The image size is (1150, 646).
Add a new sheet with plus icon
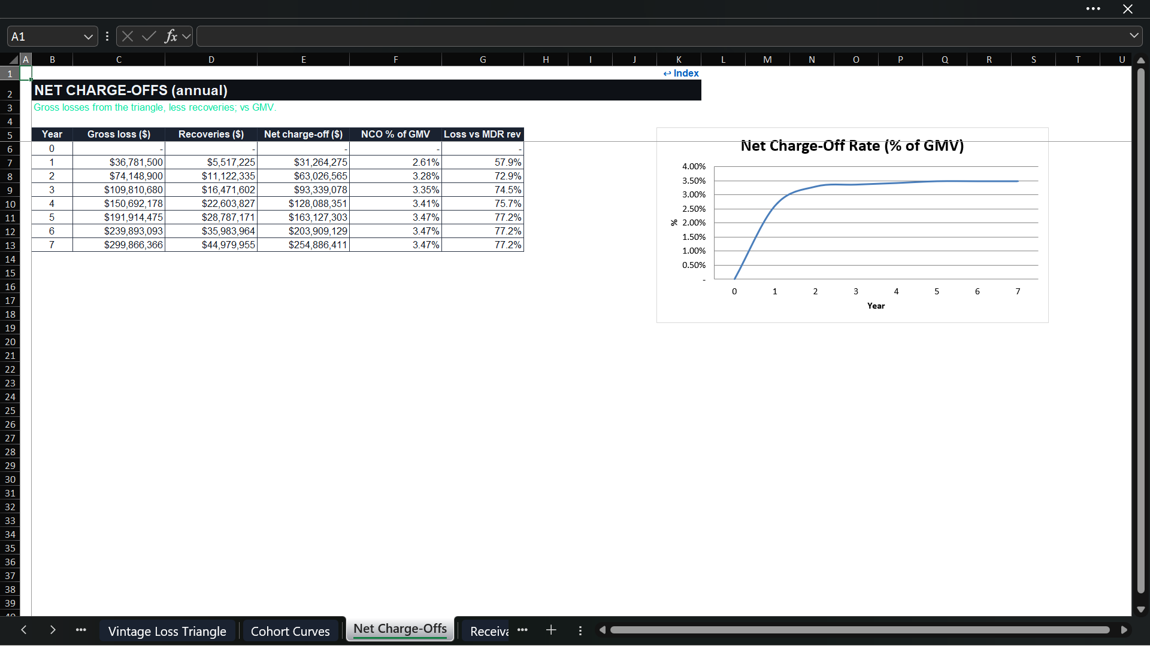click(551, 630)
